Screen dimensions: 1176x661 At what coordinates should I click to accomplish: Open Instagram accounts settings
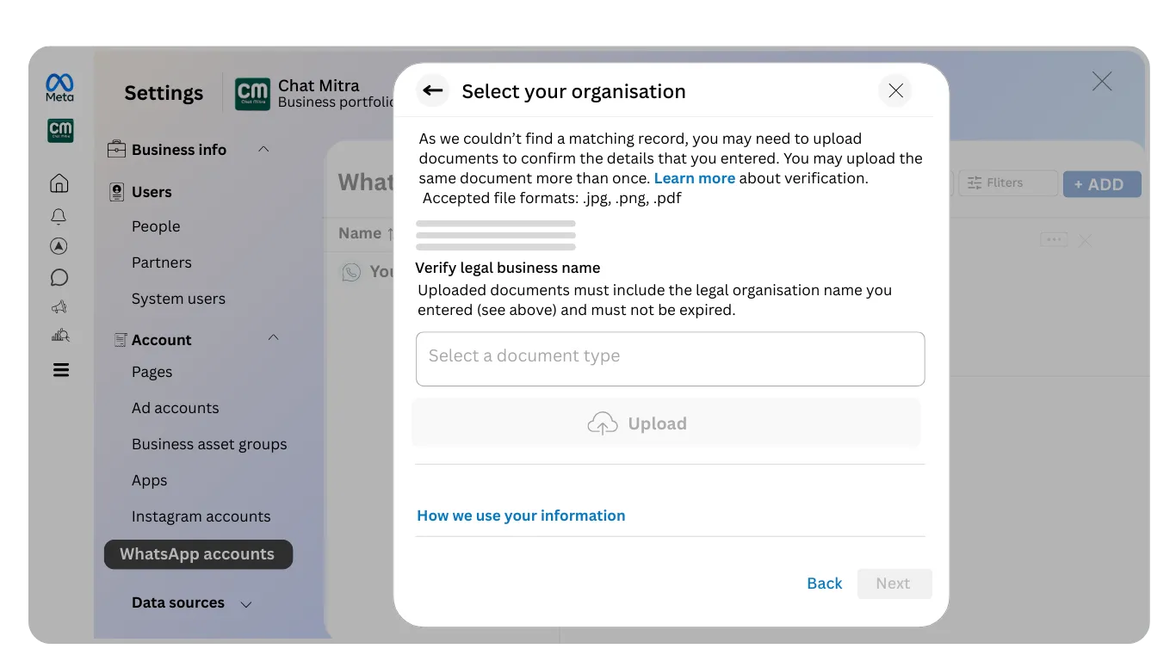[x=201, y=516]
